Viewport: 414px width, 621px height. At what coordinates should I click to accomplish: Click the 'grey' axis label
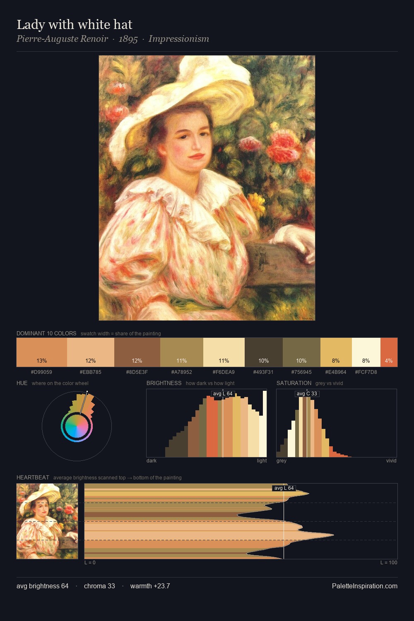[282, 461]
